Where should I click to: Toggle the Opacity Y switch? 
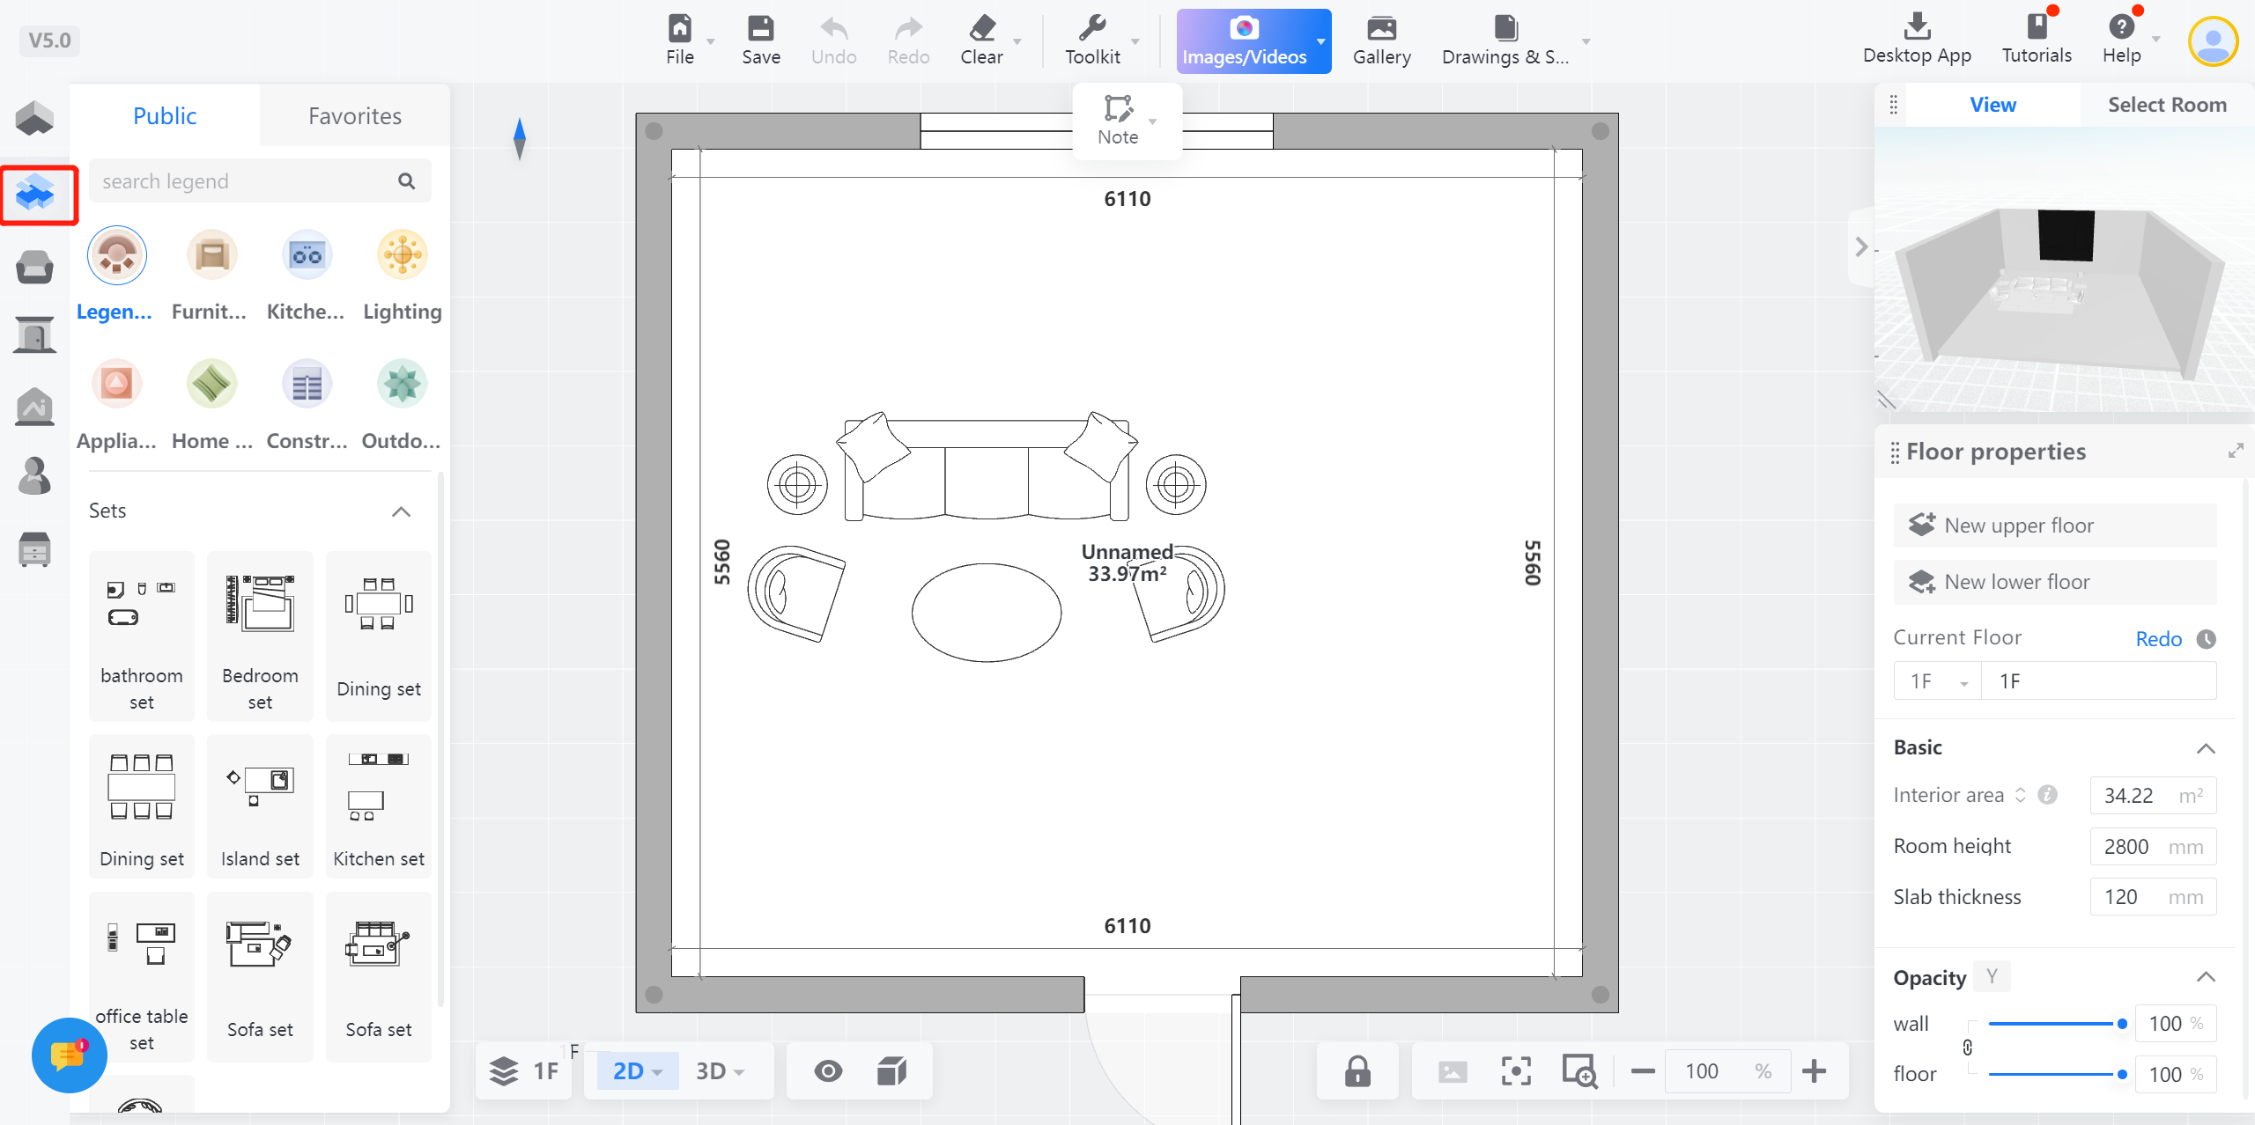[x=1992, y=976]
